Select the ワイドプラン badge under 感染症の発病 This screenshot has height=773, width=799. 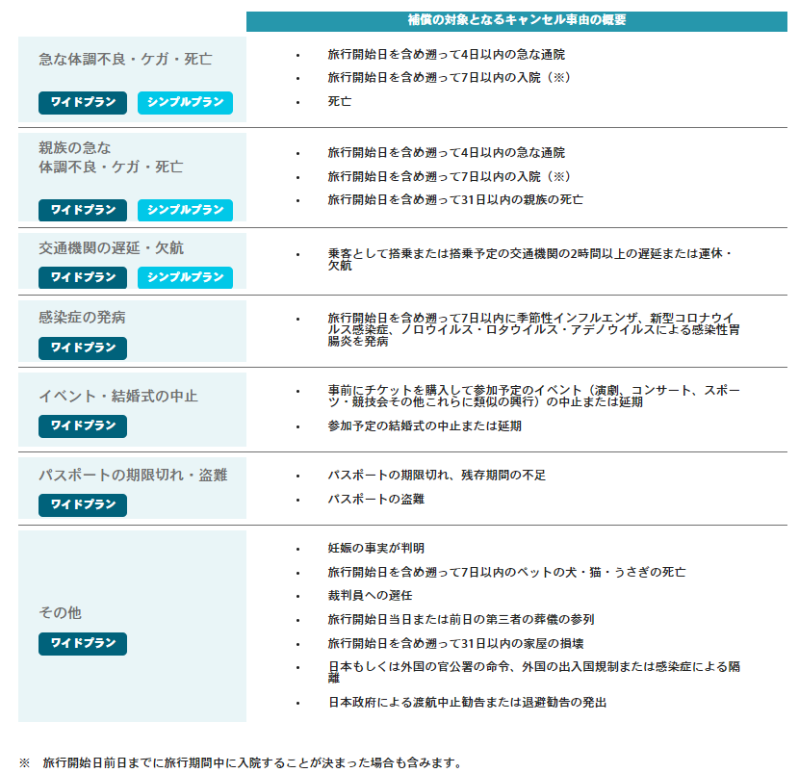[82, 348]
